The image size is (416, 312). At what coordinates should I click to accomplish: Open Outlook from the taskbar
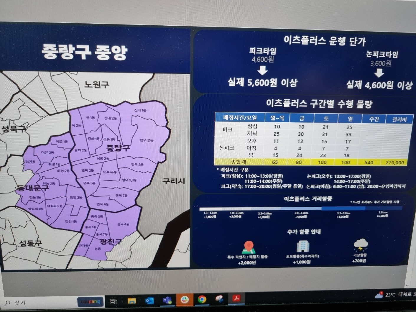click(150, 301)
